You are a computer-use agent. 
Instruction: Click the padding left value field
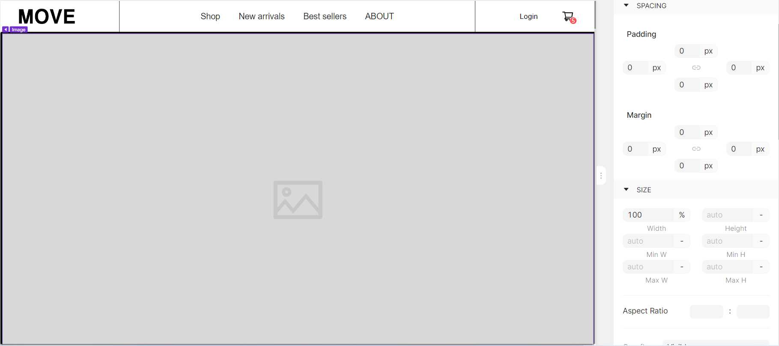pos(636,68)
